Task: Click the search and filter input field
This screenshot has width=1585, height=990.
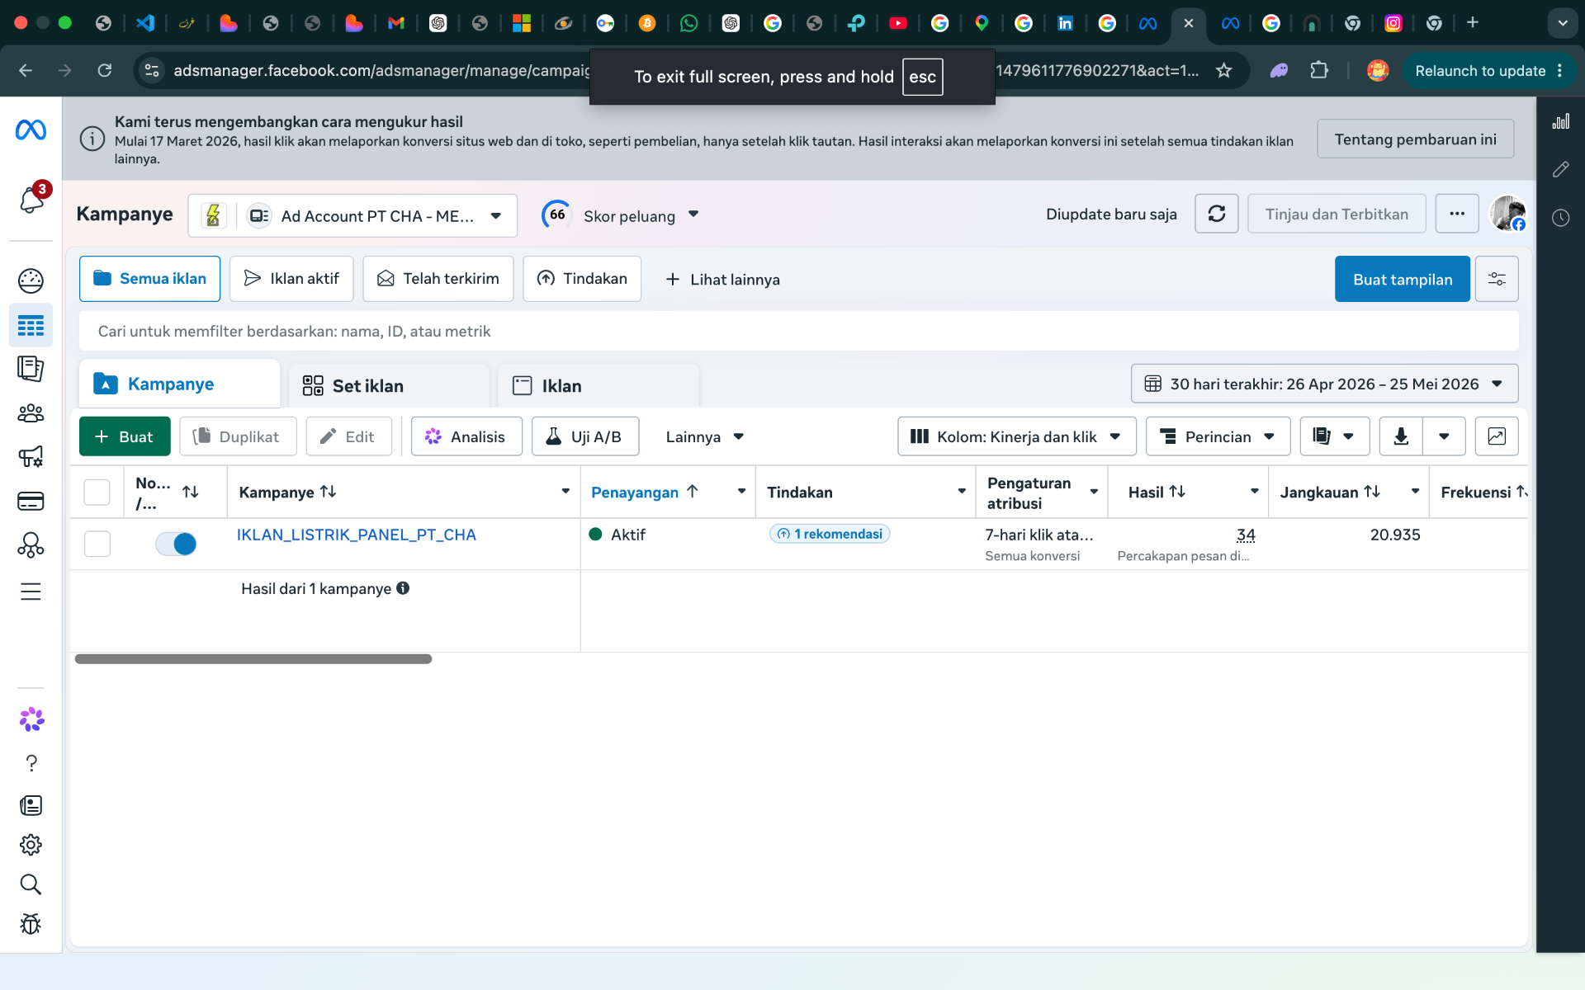Action: (798, 331)
